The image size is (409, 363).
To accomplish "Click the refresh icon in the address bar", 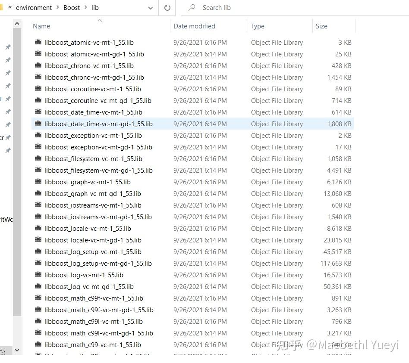I will 167,7.
